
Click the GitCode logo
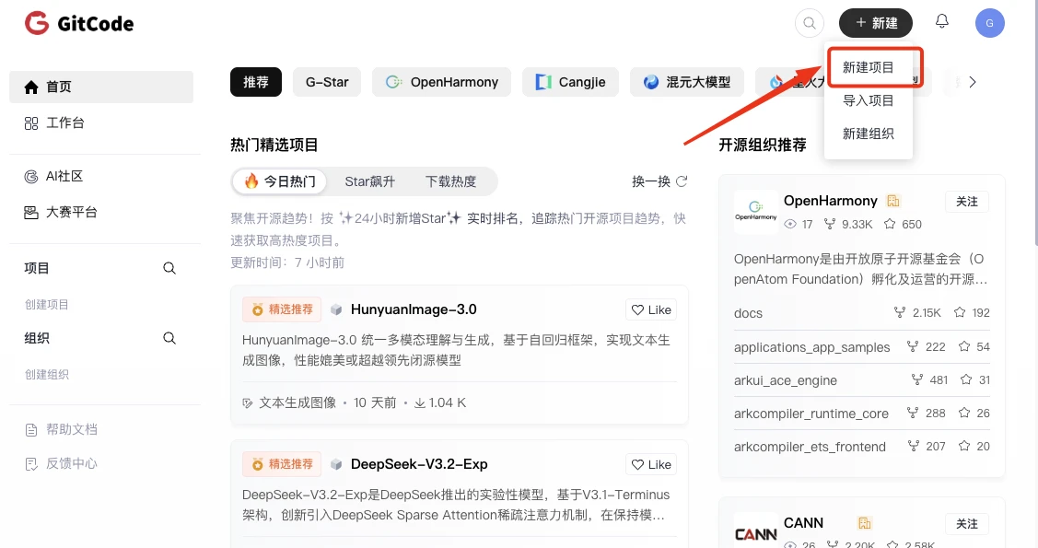point(78,23)
